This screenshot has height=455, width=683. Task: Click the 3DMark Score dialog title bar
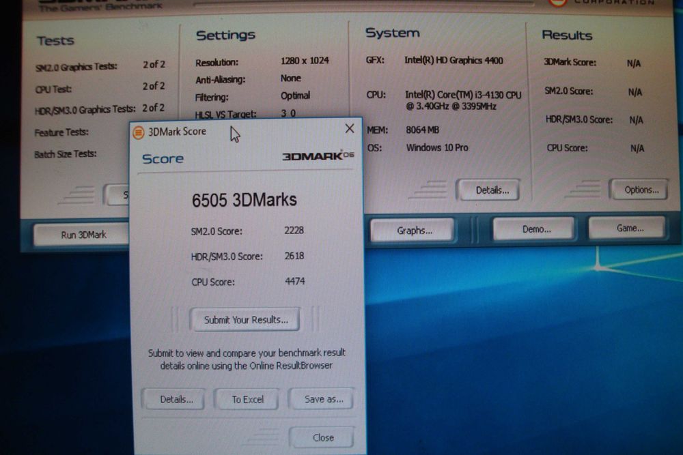[246, 131]
